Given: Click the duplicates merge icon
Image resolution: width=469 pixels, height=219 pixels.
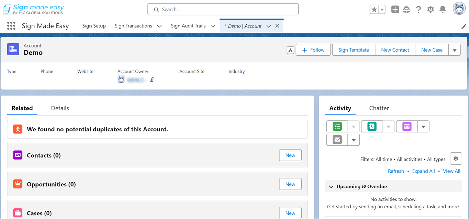Looking at the screenshot, I should click(x=18, y=129).
